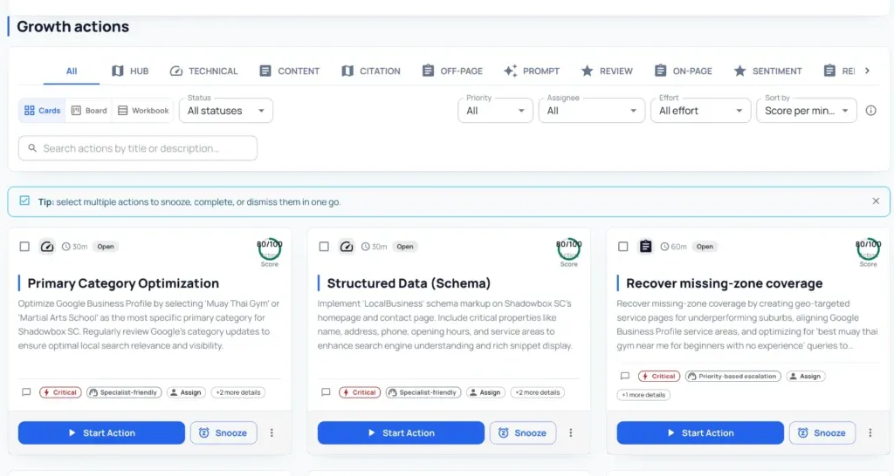Select the OFF-PAGE tab

452,71
